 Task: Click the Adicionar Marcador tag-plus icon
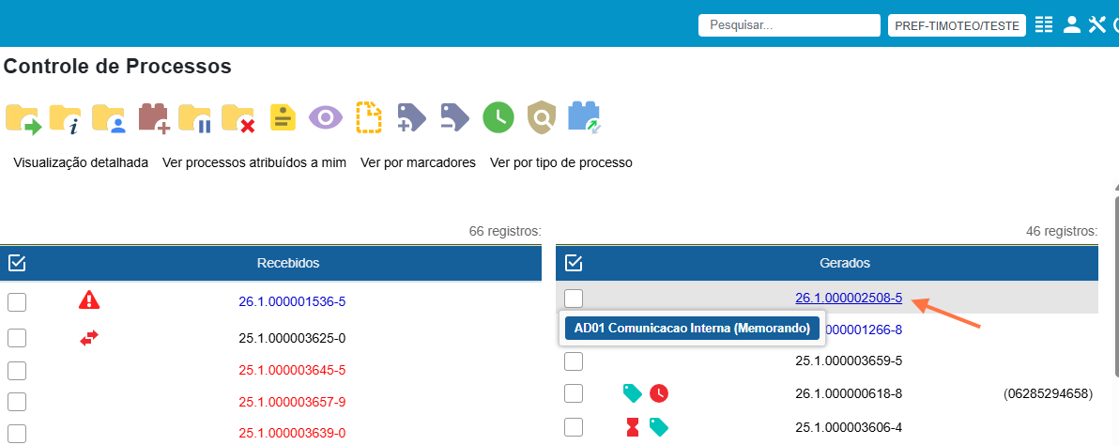(412, 117)
